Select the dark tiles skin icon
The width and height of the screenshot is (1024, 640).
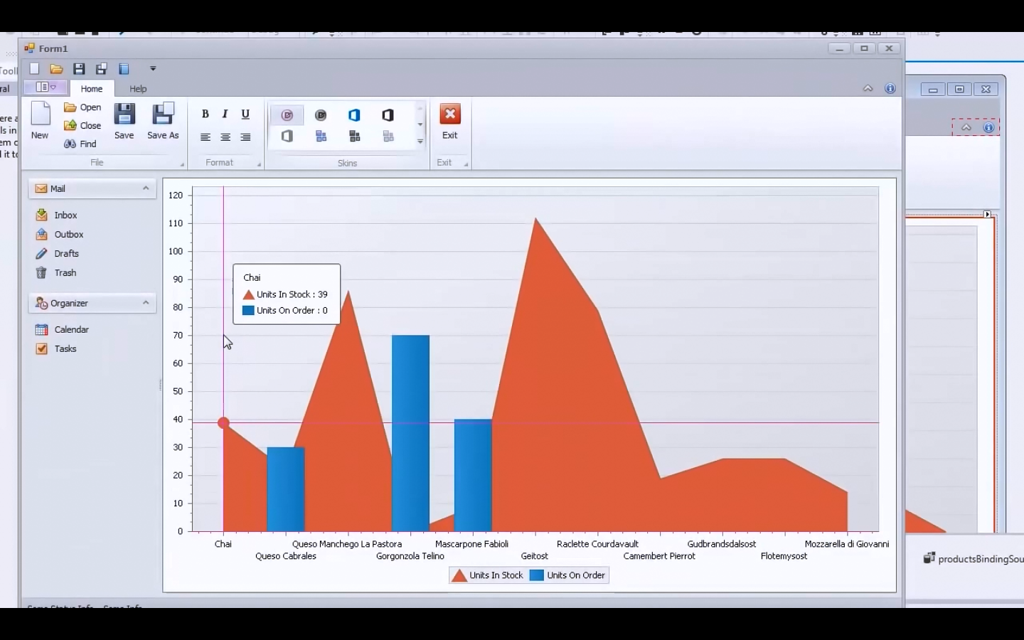click(x=354, y=136)
